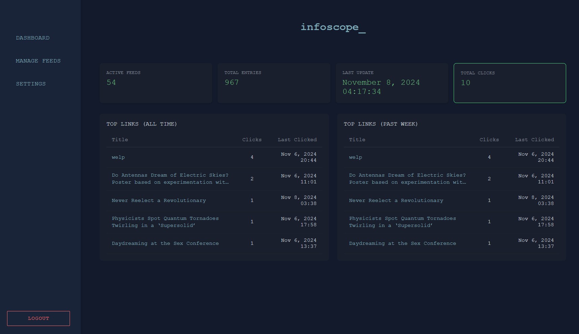Select the ACTIVE FEEDS stat card

156,83
